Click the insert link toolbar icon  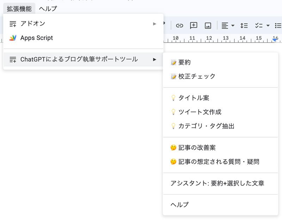click(x=179, y=26)
